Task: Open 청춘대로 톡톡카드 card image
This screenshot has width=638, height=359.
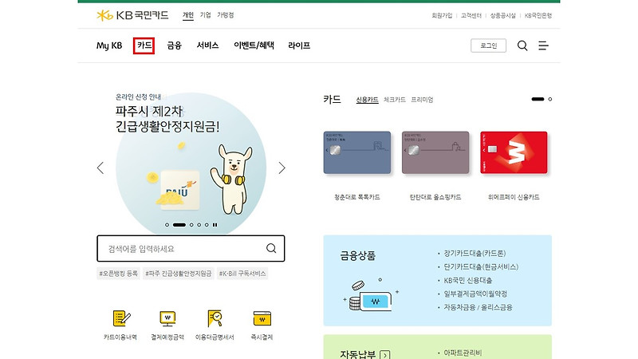Action: point(356,152)
